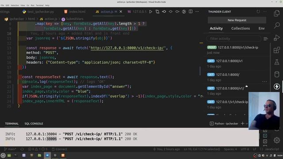Close the action.js tab

coord(121,12)
